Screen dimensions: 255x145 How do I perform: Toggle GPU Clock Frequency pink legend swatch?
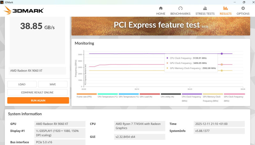click(x=234, y=94)
